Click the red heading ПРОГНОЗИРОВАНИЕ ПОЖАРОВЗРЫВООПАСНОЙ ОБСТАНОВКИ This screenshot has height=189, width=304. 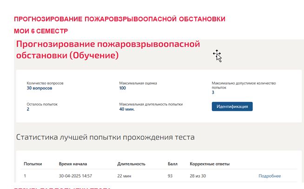(119, 19)
